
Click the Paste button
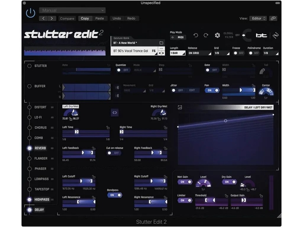pyautogui.click(x=100, y=18)
